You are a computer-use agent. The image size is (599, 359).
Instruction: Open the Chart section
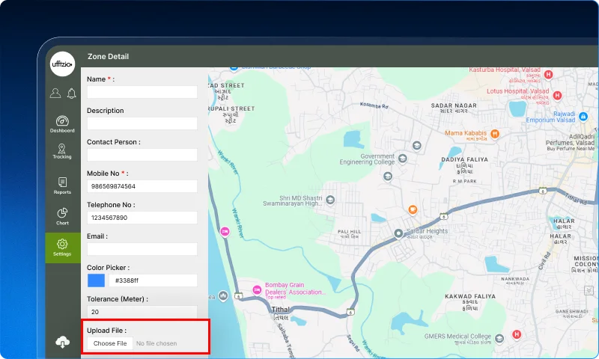click(x=62, y=216)
